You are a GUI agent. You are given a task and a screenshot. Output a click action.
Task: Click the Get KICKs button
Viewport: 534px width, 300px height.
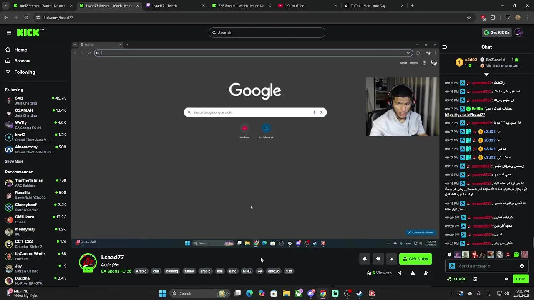click(x=496, y=32)
